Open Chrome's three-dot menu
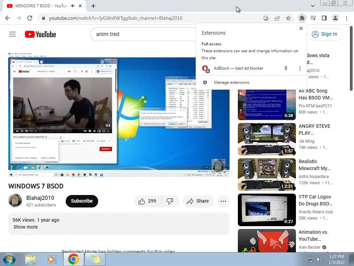 [346, 18]
